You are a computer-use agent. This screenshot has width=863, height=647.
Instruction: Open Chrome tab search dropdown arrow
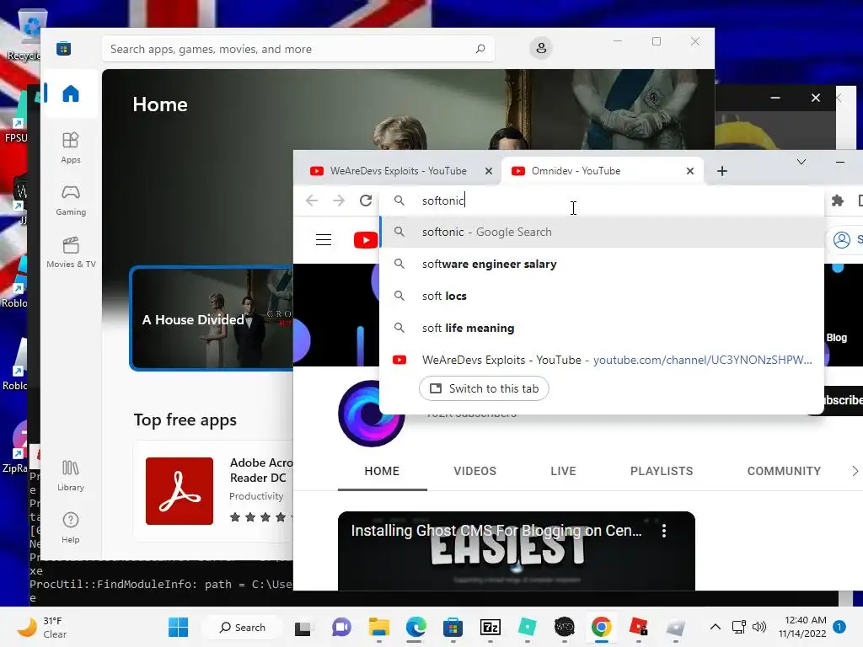[x=801, y=162]
